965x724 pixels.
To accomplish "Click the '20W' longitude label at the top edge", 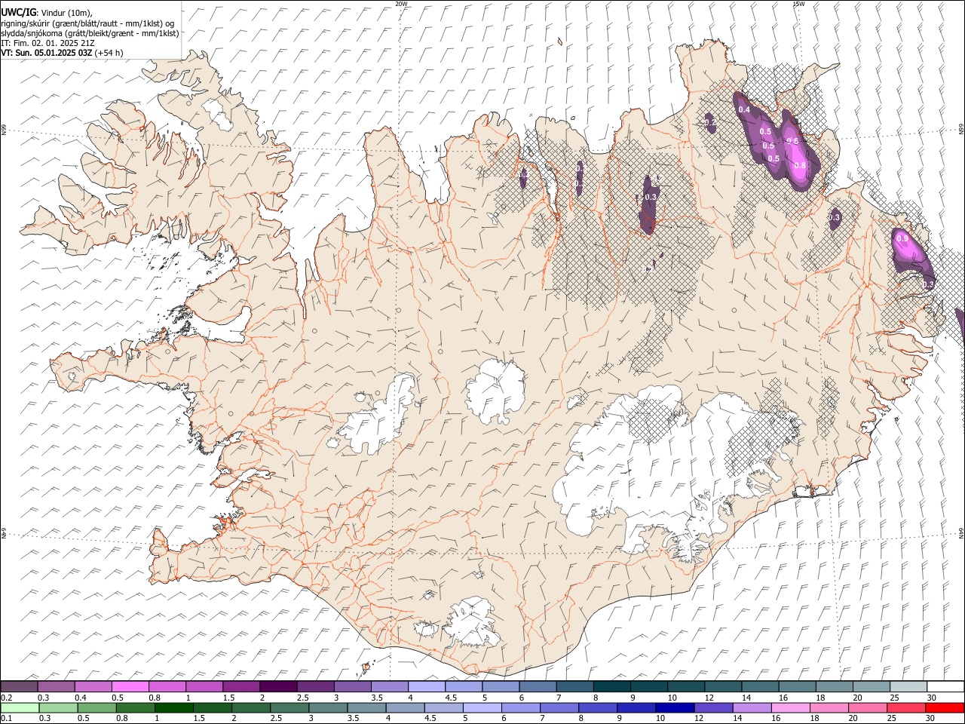I will (x=401, y=4).
